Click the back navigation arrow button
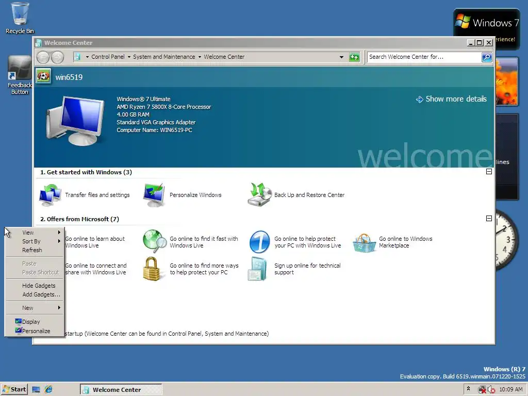528x396 pixels. (x=43, y=57)
